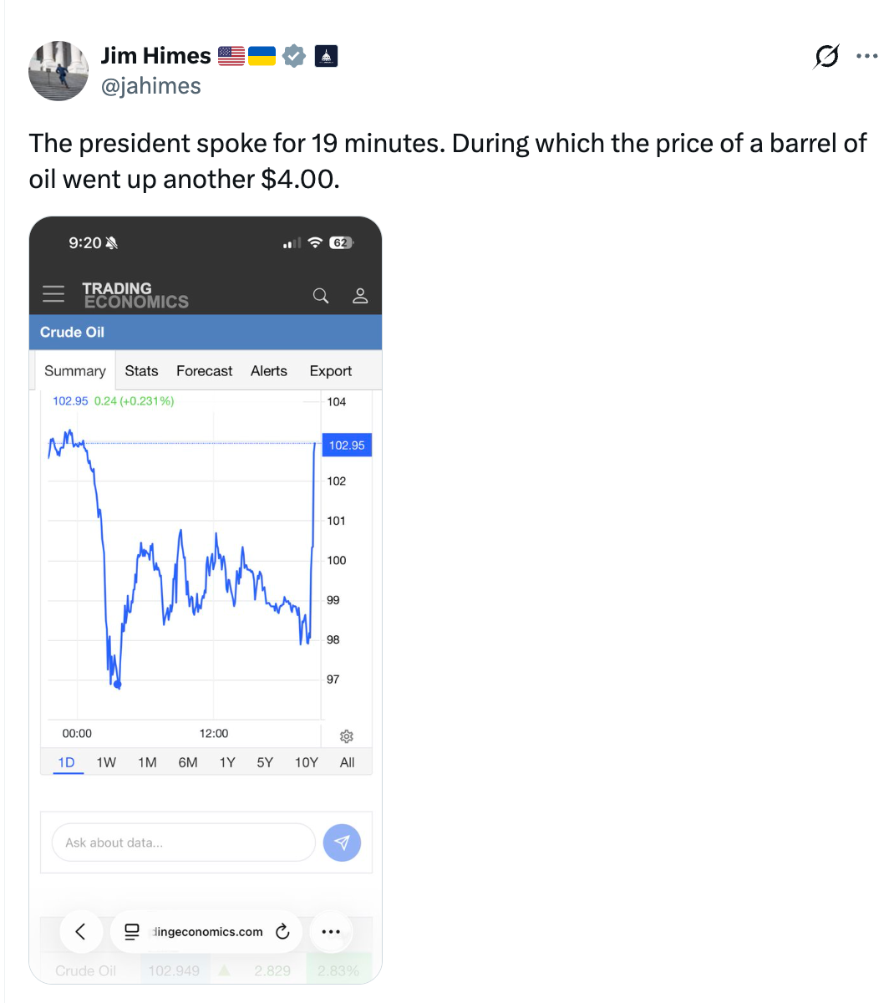Switch to the Stats tab
This screenshot has height=1003, width=889.
click(141, 371)
